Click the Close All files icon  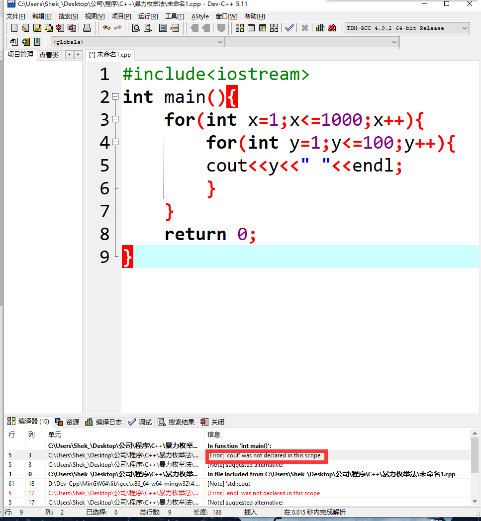(72, 28)
